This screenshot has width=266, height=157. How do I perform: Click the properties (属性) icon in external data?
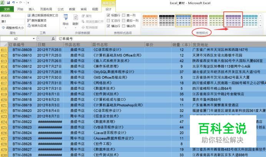tap(83, 16)
